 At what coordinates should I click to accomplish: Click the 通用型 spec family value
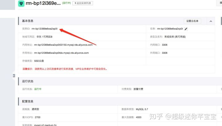click(x=35, y=109)
